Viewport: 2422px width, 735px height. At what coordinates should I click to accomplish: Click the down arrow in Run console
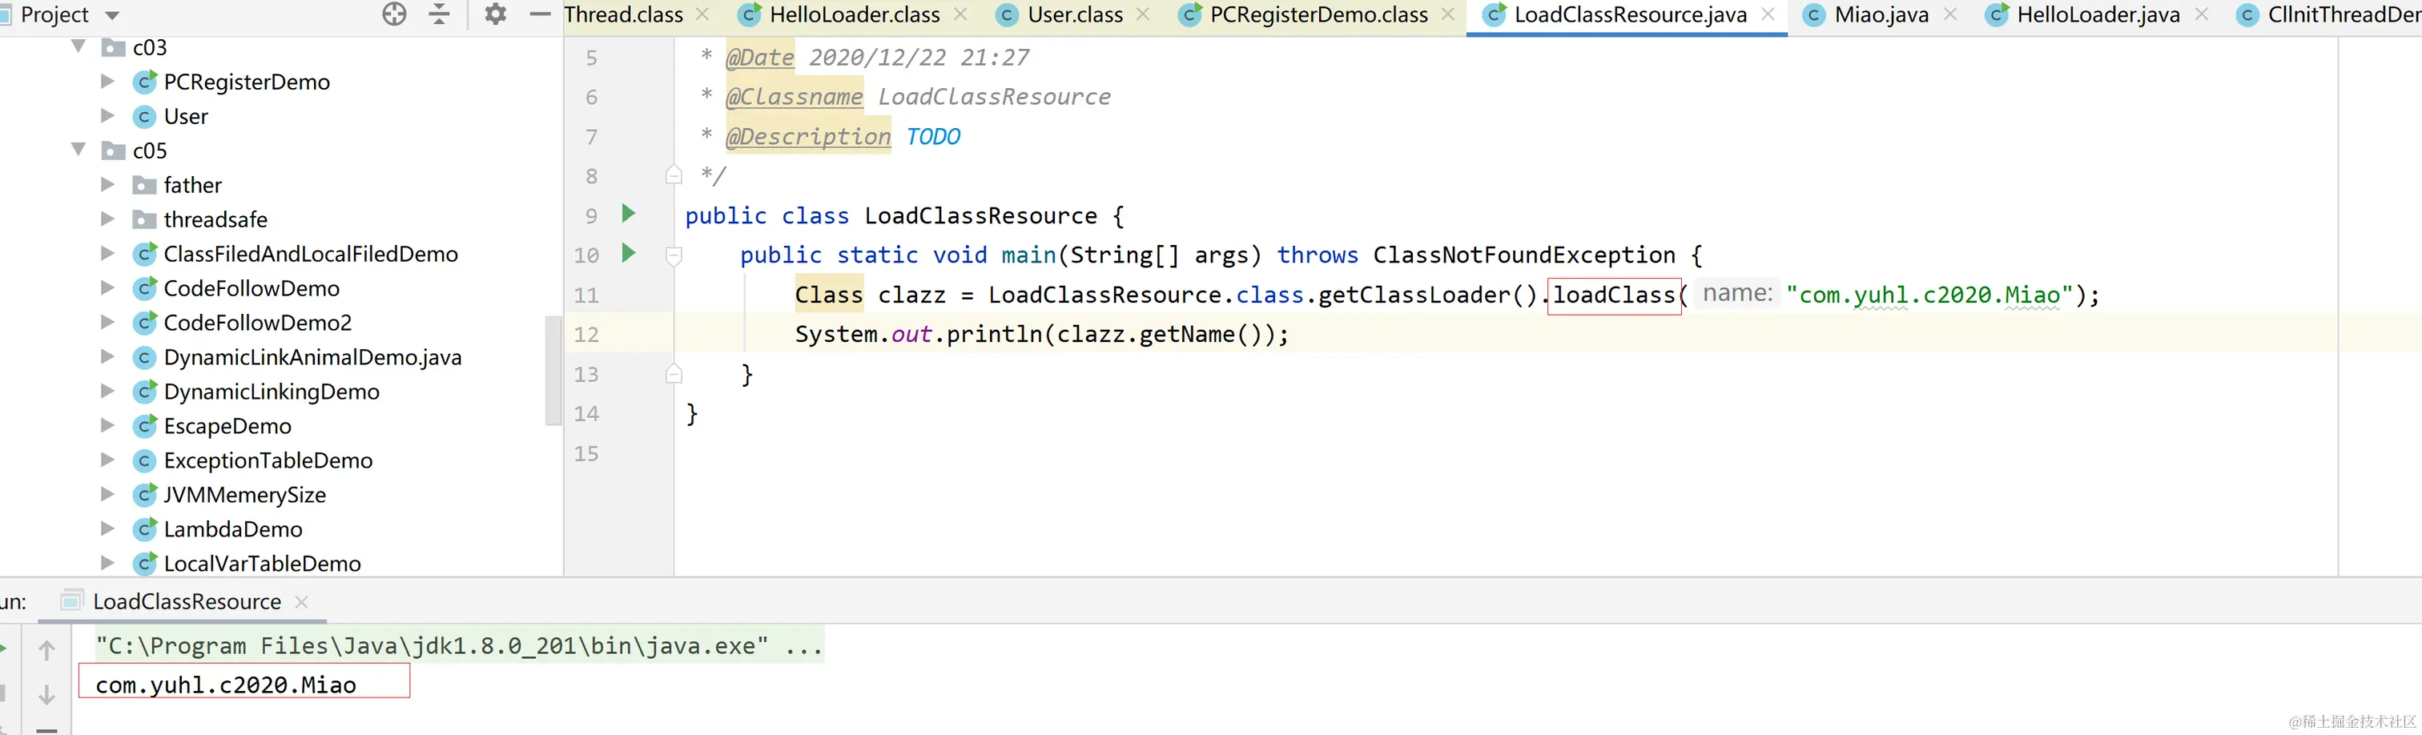click(x=47, y=695)
